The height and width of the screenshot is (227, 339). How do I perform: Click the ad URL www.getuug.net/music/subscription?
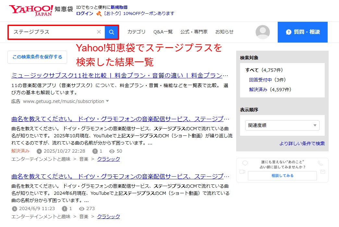[x=64, y=101]
